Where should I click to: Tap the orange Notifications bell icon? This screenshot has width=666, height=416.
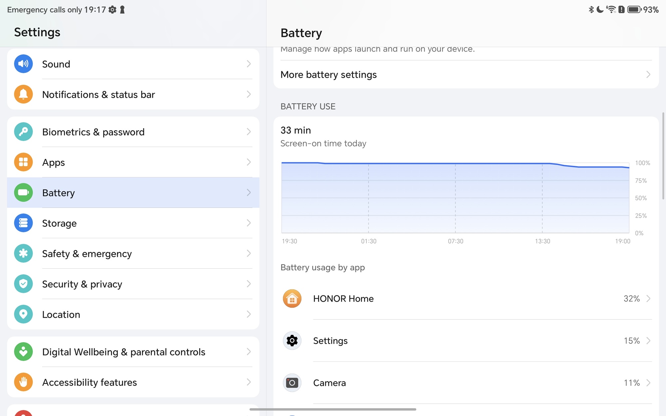pos(23,95)
